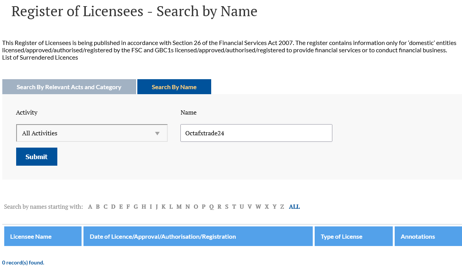Filter names starting with letter V

pos(250,207)
